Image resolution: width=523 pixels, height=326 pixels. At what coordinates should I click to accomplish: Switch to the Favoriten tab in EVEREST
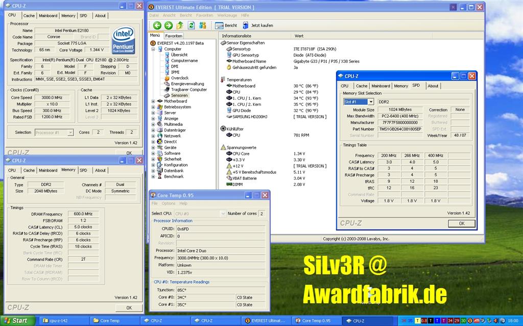pos(174,36)
